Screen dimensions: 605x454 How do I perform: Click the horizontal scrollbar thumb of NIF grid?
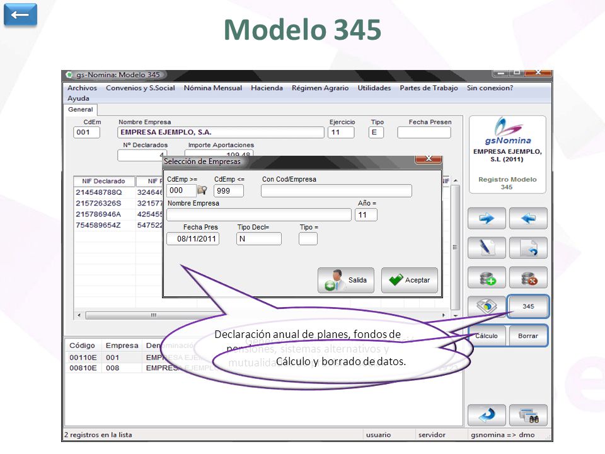tap(154, 315)
